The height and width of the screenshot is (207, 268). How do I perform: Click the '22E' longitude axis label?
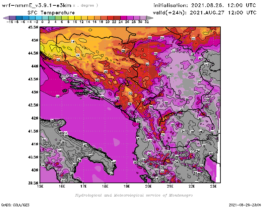pos(192,186)
